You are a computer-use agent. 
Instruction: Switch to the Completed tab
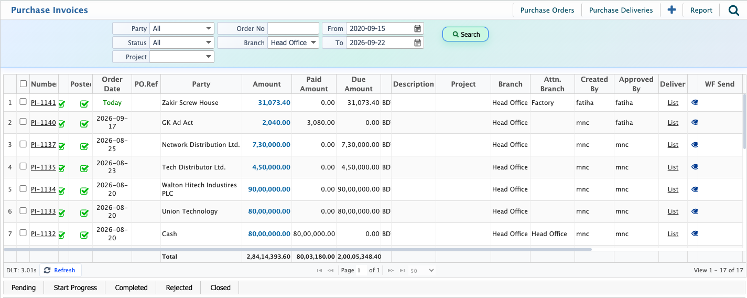[131, 288]
